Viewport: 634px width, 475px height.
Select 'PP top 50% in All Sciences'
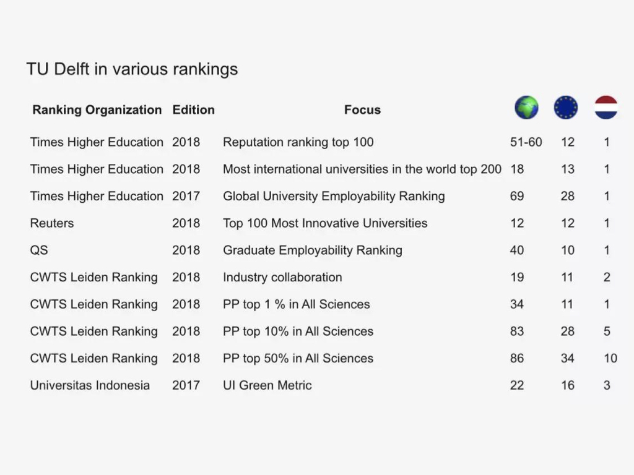[298, 359]
